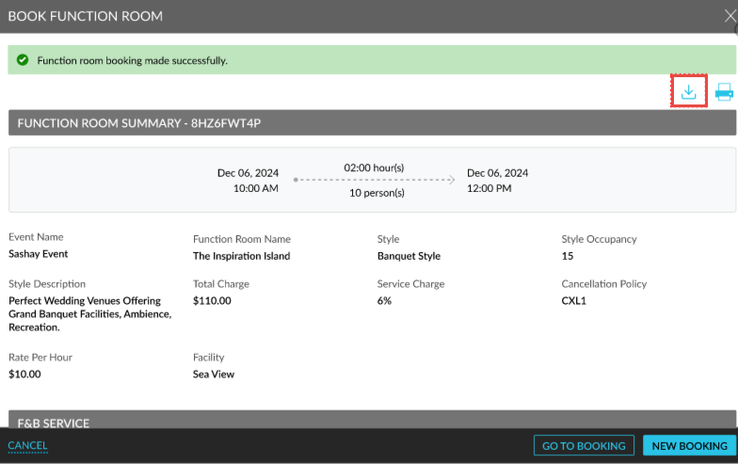Click the end time 12:00 PM
Screen dimensions: 738x464
(x=489, y=188)
